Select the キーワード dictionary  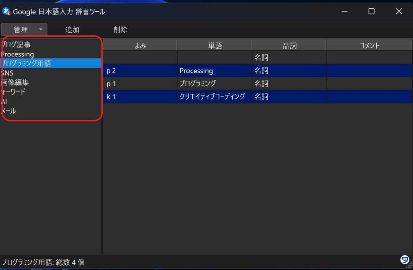click(51, 92)
